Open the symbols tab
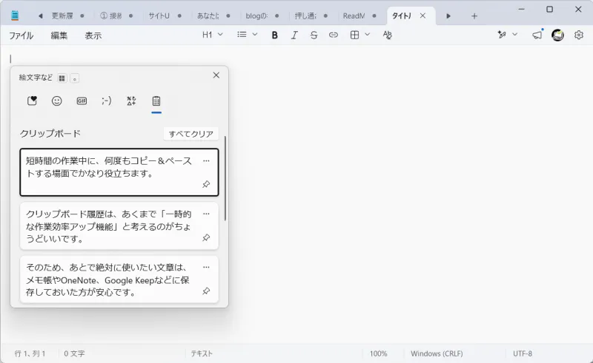593x363 pixels. coord(131,101)
